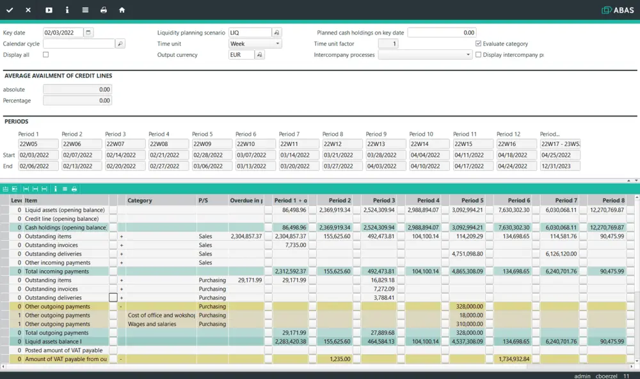The width and height of the screenshot is (640, 379).
Task: Collapse the Other outgoing payments level 0 row
Action: 121,306
